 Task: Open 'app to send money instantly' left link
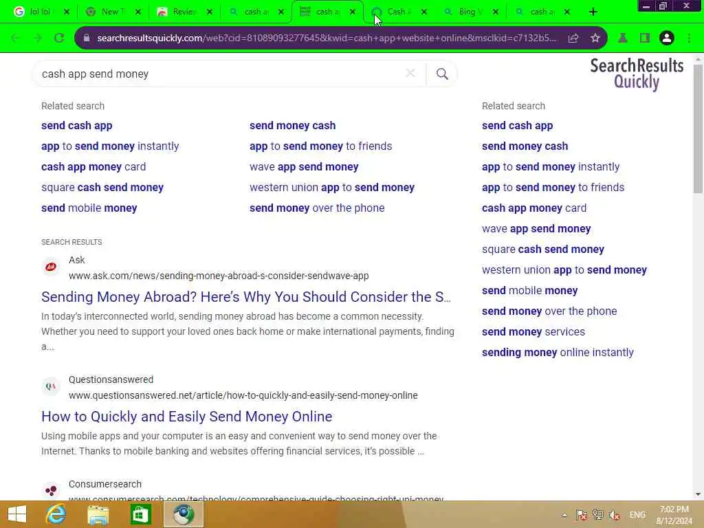(110, 146)
